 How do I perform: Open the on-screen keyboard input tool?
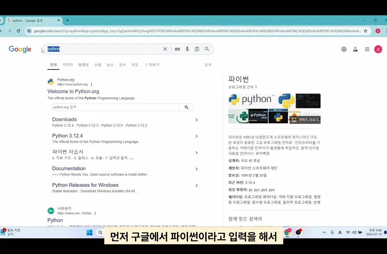coord(177,49)
